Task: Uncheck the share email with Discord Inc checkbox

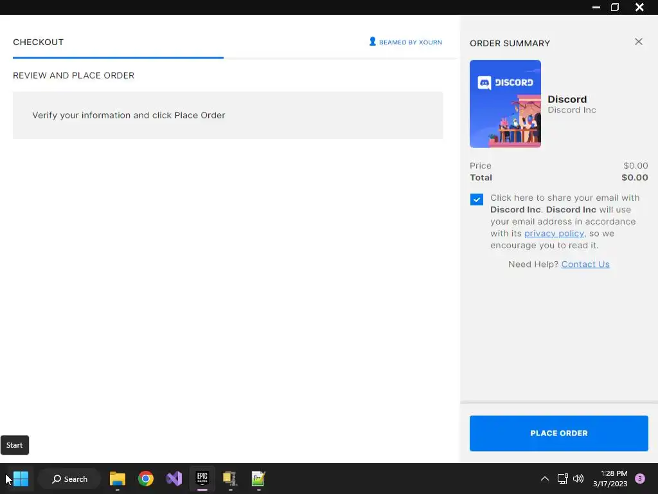Action: pos(476,199)
